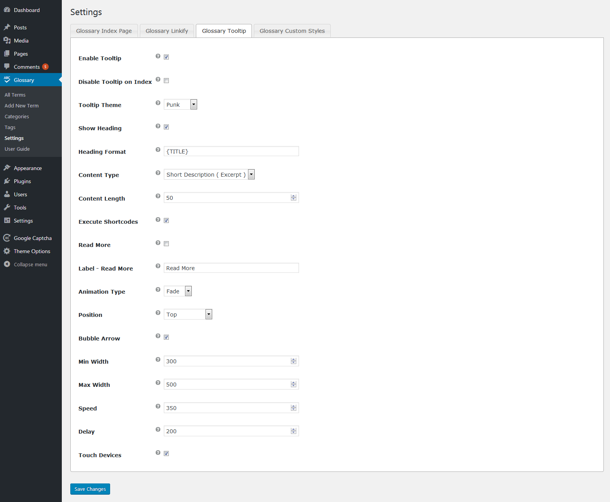Click the Theme Options gear icon
This screenshot has height=502, width=610.
7,251
